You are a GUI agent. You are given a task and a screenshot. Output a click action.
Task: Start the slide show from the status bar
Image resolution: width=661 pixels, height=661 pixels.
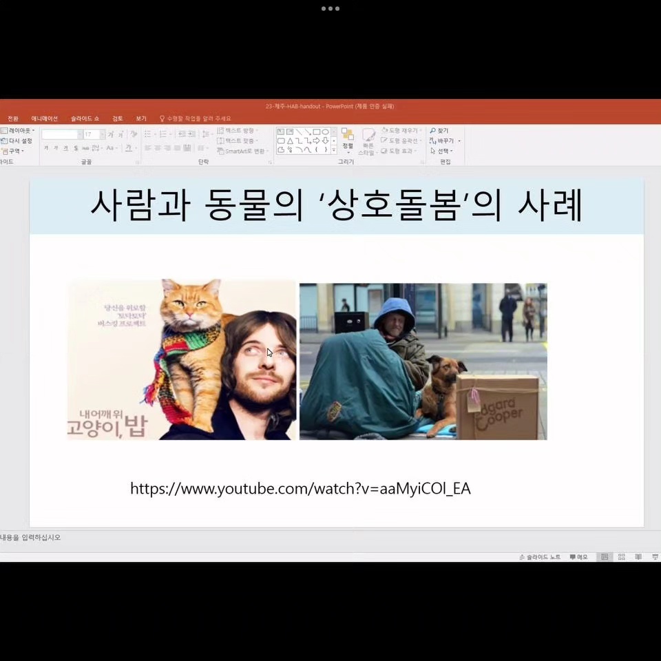(655, 557)
